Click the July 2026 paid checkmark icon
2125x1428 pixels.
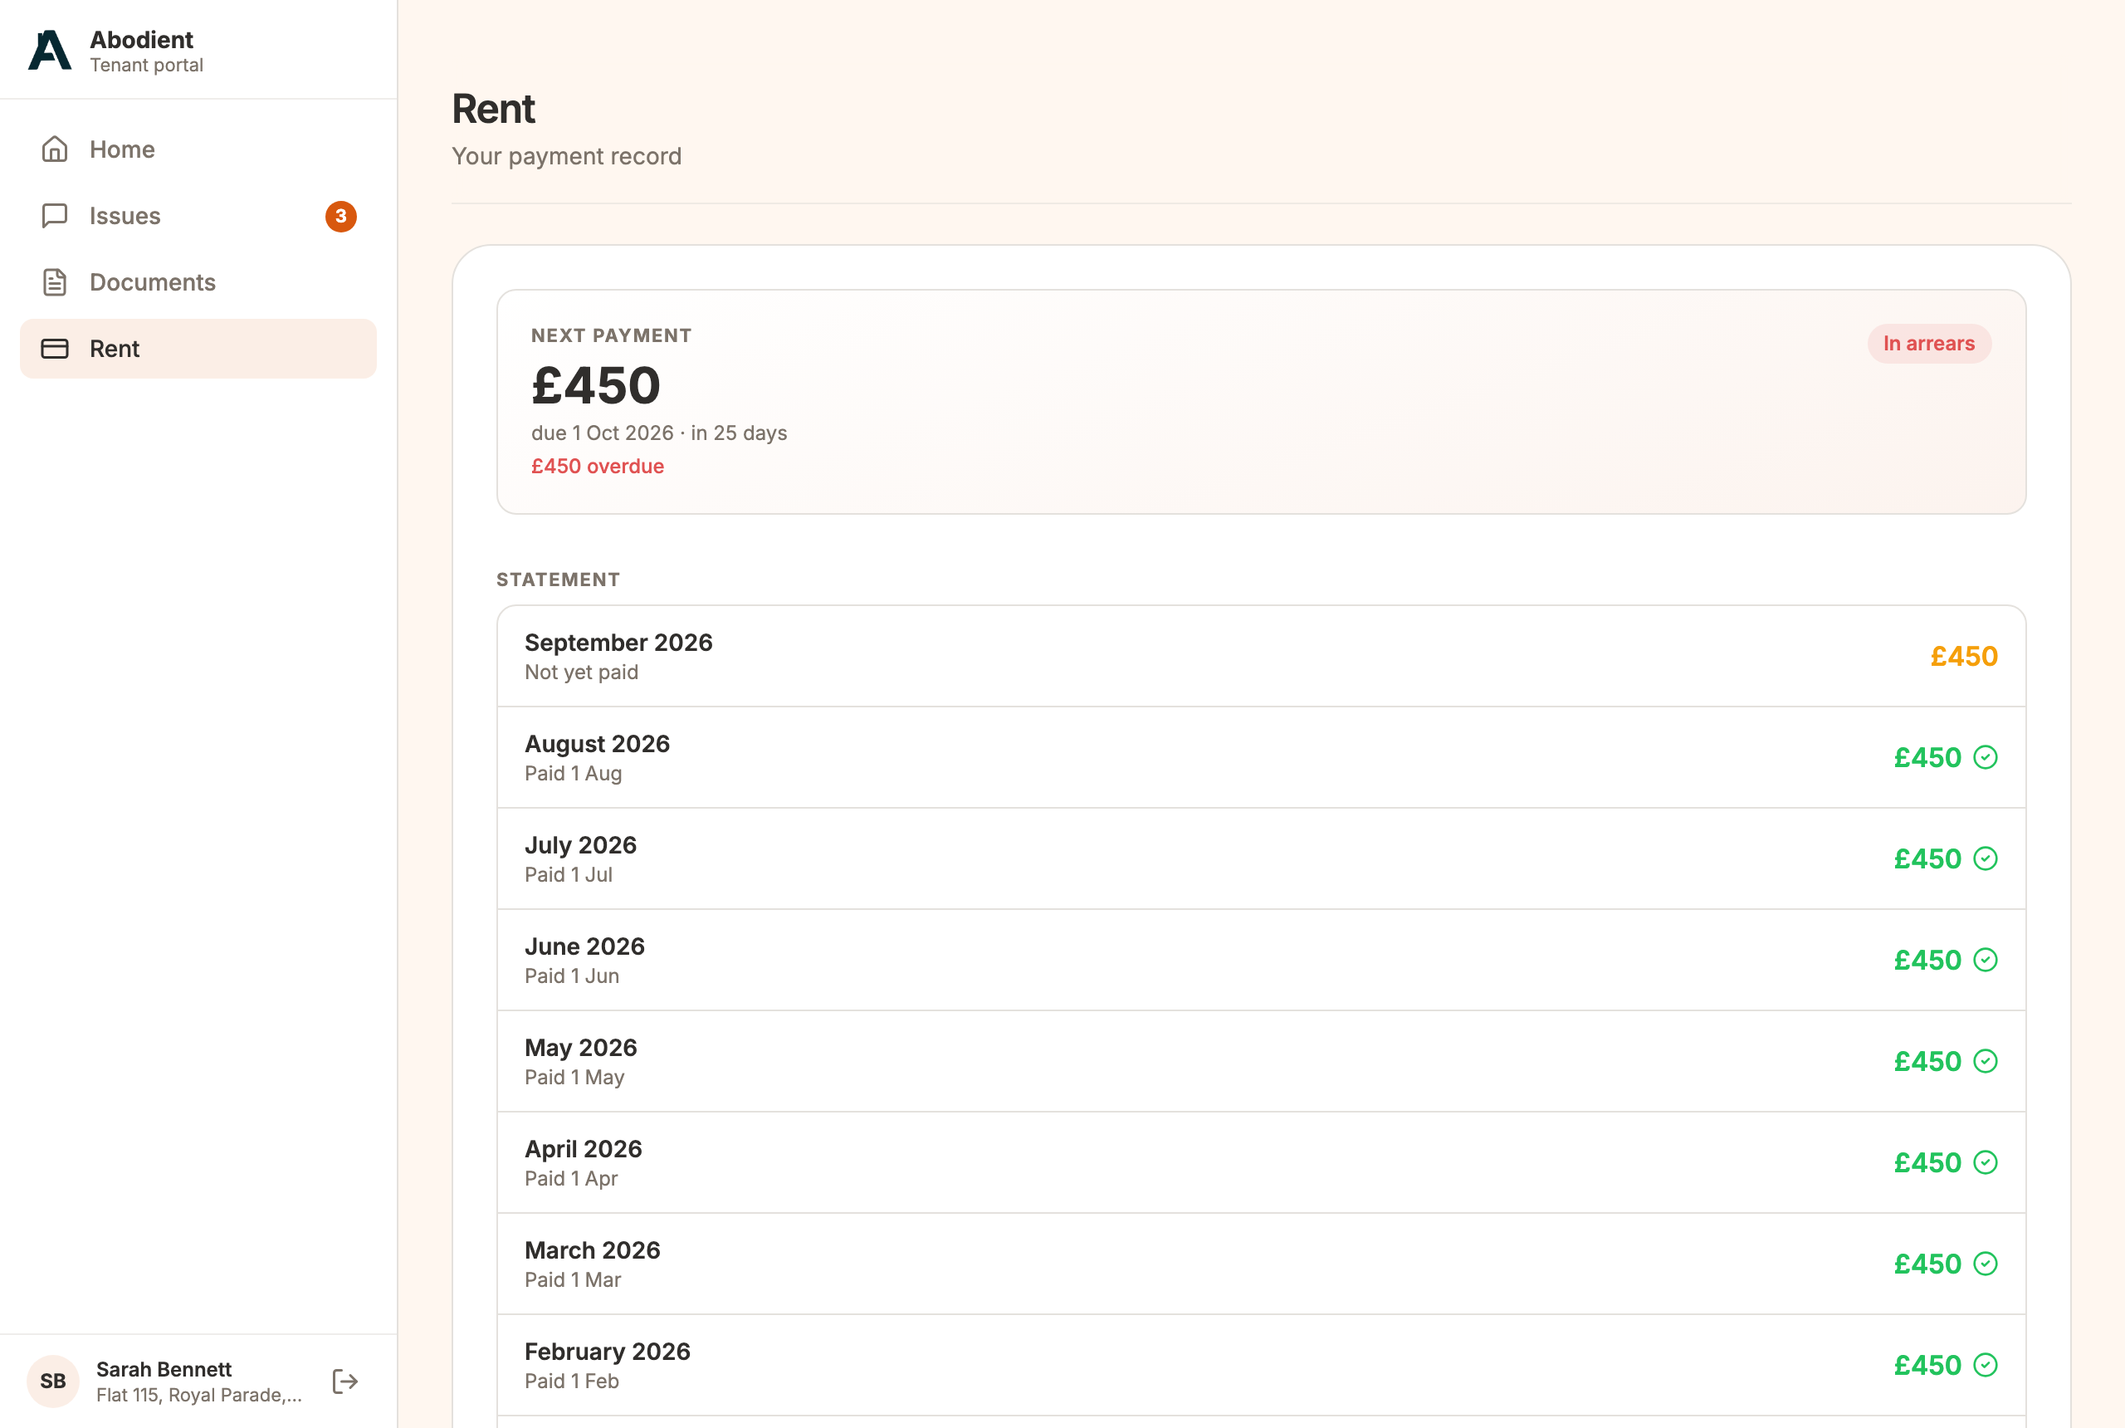[1985, 858]
